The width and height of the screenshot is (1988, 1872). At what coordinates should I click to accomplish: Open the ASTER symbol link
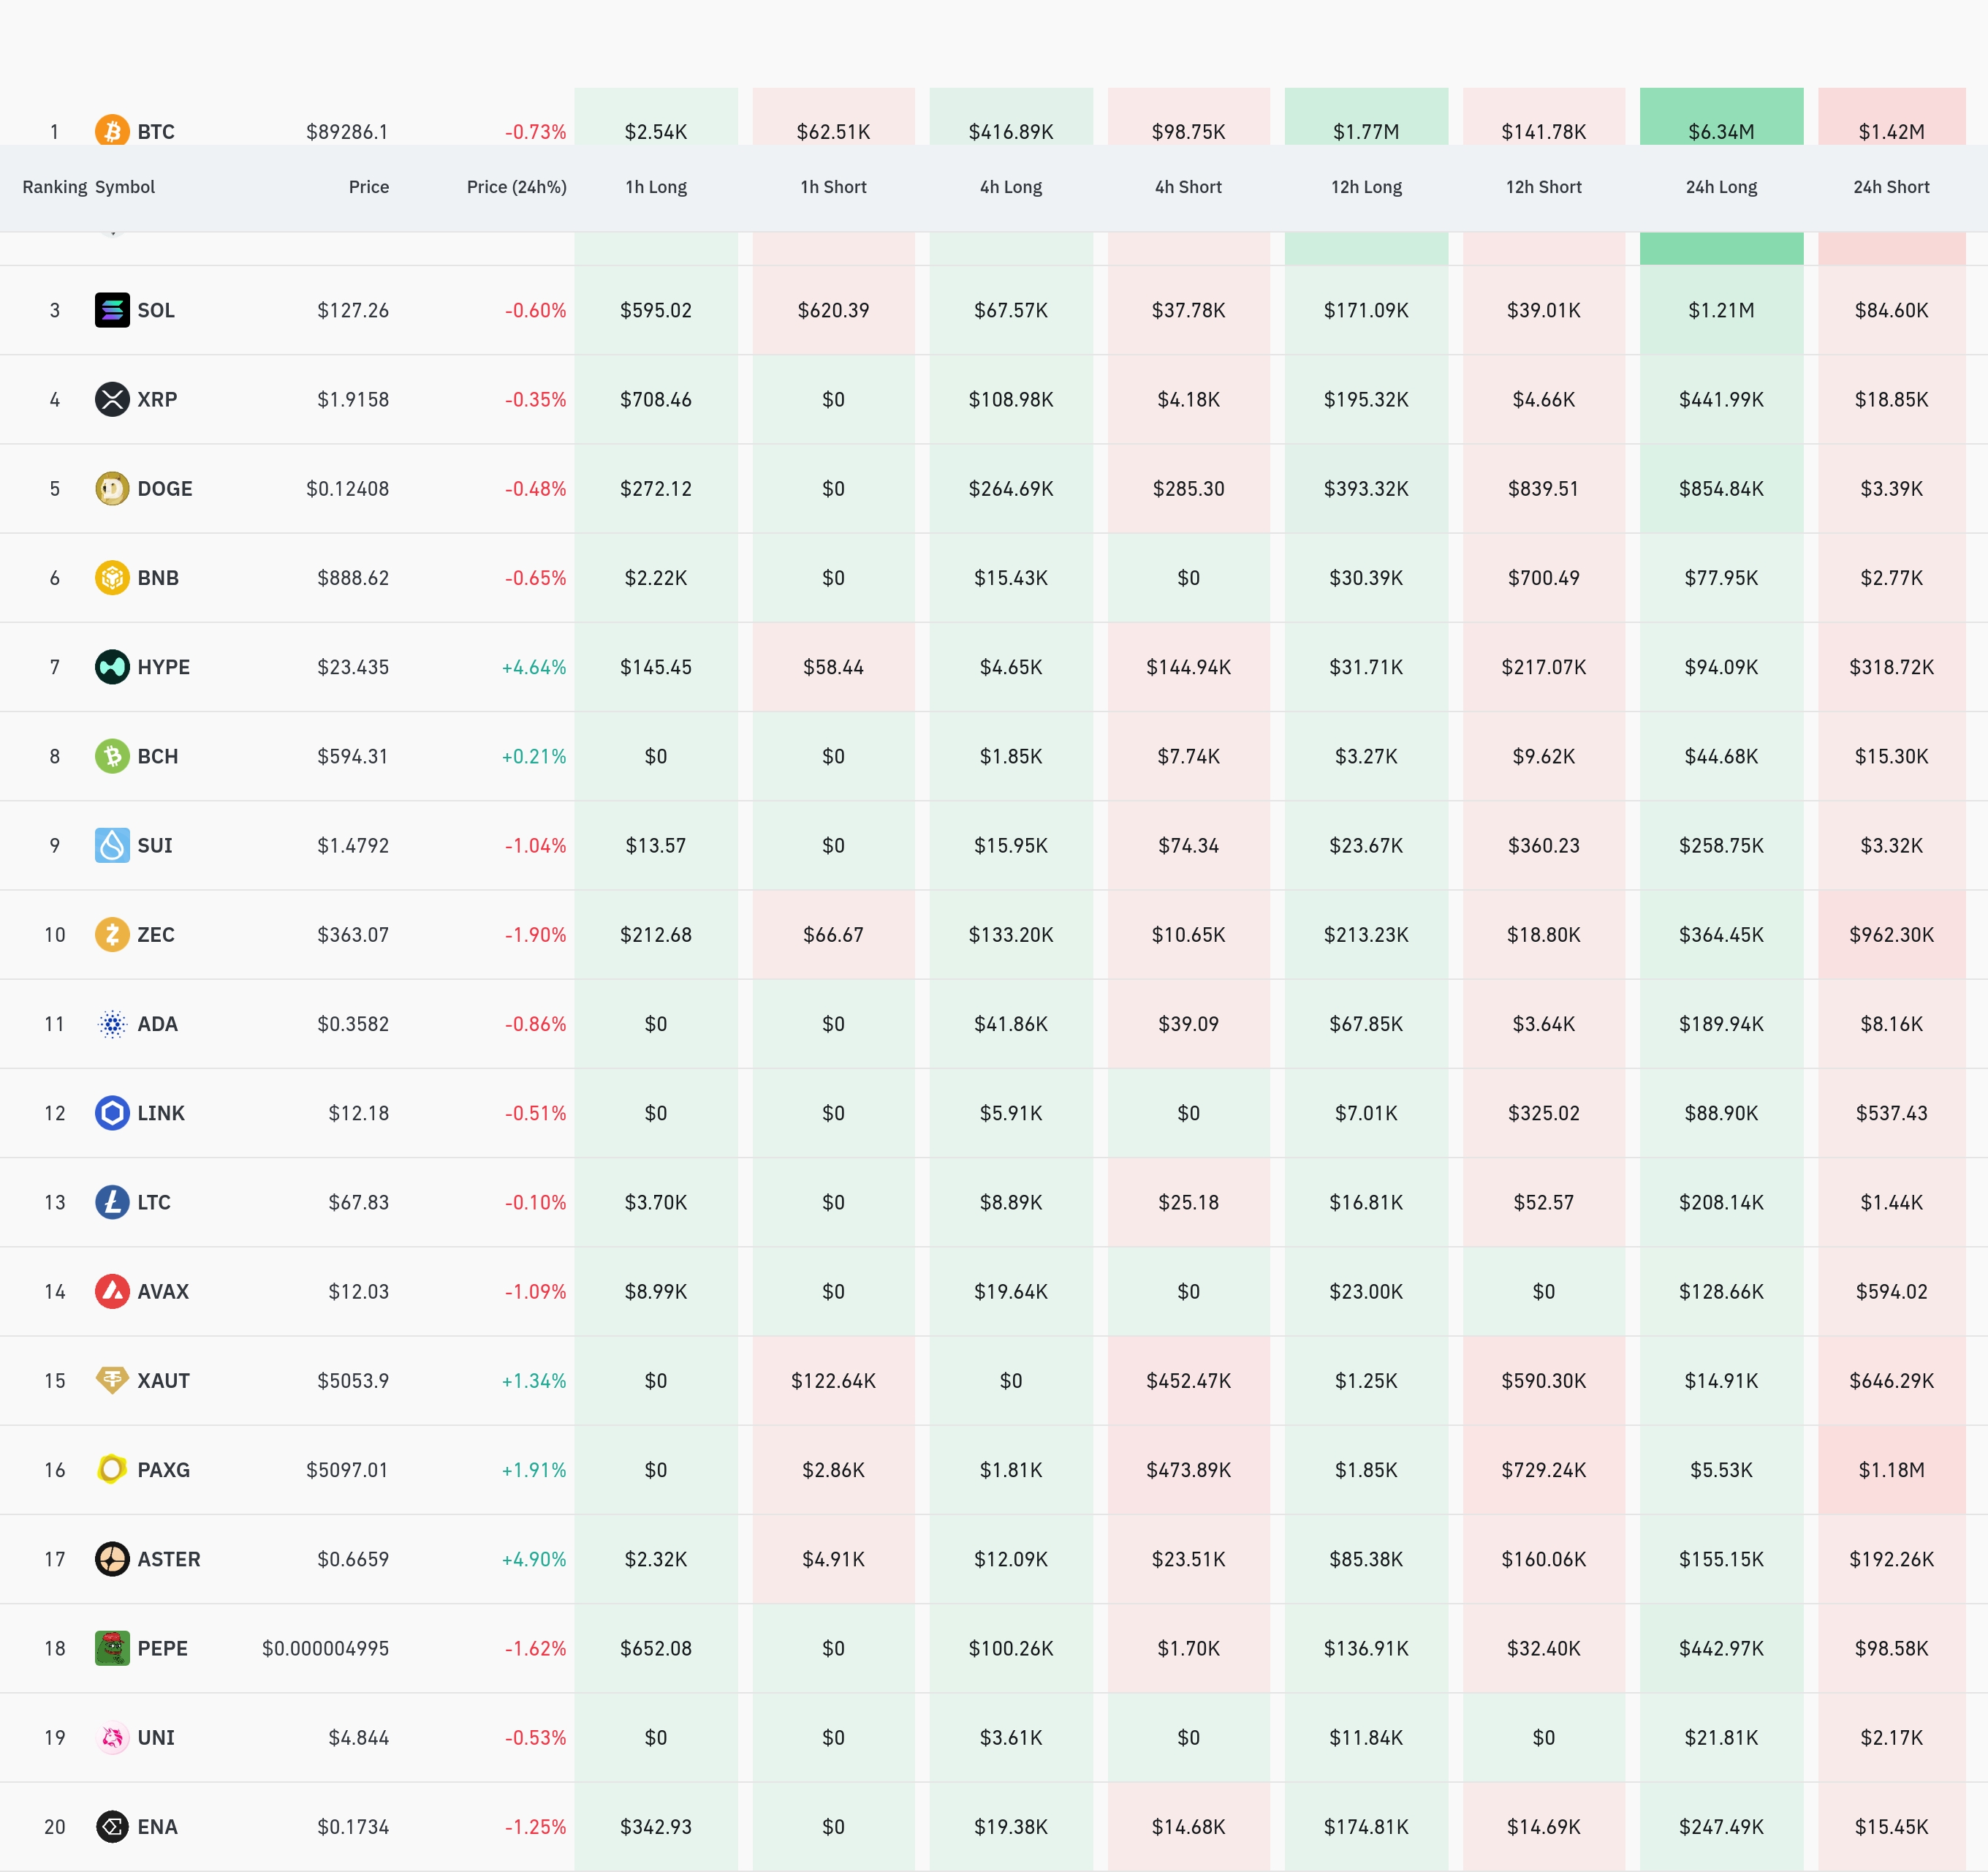tap(168, 1559)
